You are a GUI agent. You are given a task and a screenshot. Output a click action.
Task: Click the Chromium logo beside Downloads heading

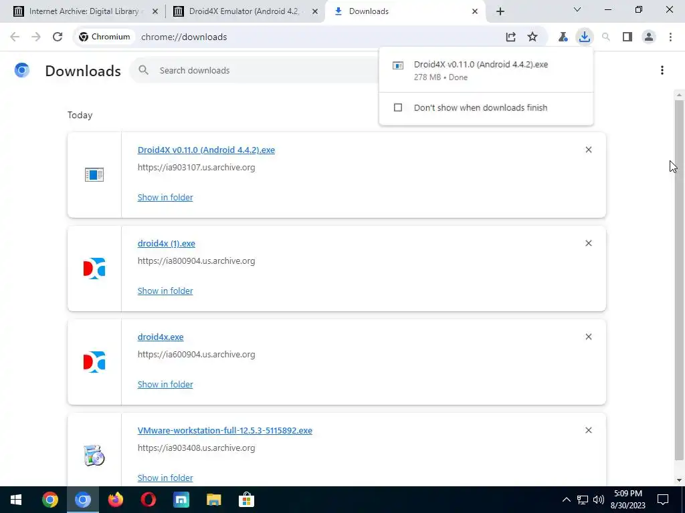(x=22, y=70)
